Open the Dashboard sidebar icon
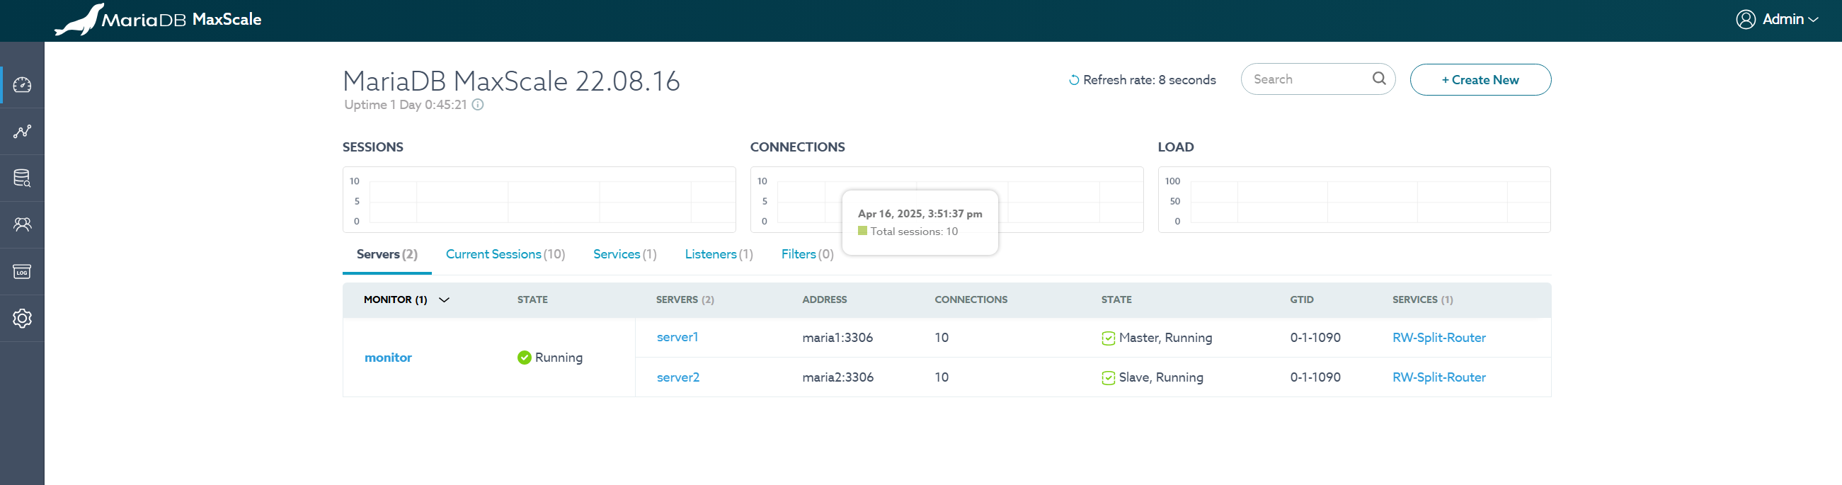 click(x=22, y=85)
